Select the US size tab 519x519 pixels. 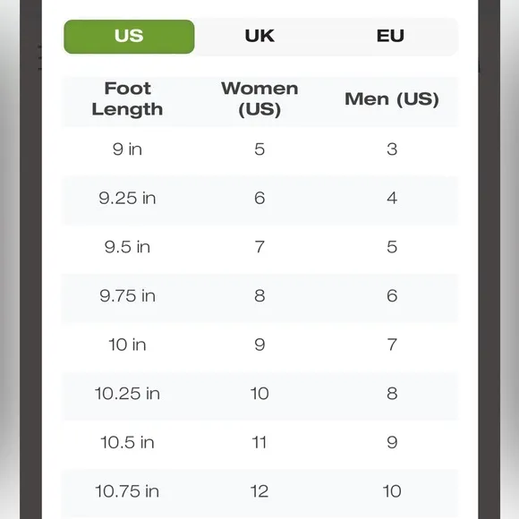[129, 37]
